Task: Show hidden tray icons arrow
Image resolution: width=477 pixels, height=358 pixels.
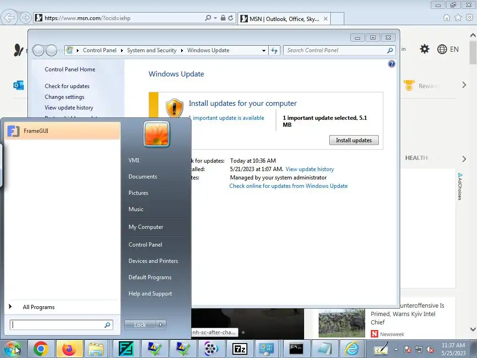Action: point(396,350)
